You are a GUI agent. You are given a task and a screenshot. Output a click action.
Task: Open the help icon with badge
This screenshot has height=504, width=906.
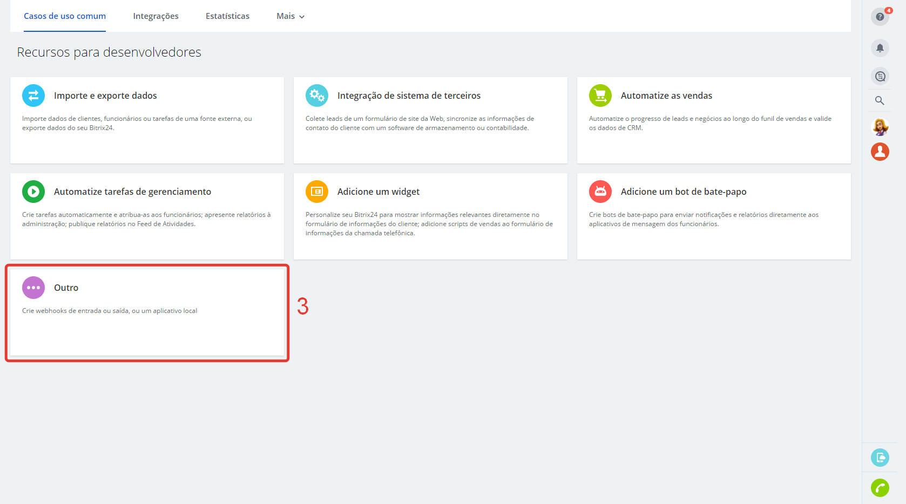pyautogui.click(x=880, y=17)
